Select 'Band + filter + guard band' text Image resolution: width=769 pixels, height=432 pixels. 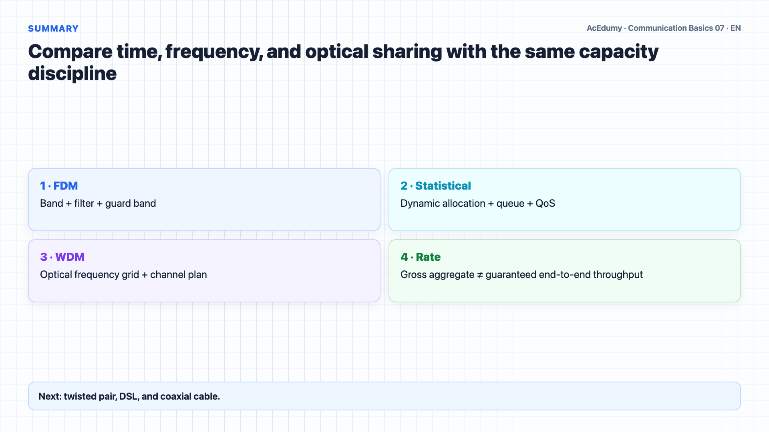98,203
